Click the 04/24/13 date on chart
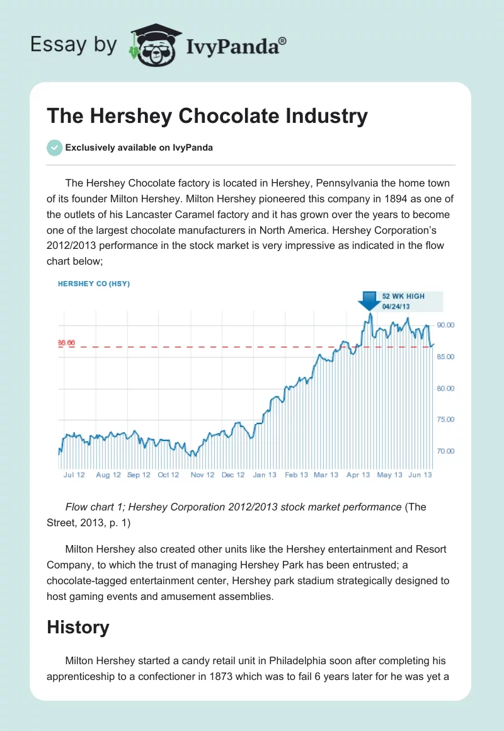This screenshot has width=504, height=731. tap(396, 307)
